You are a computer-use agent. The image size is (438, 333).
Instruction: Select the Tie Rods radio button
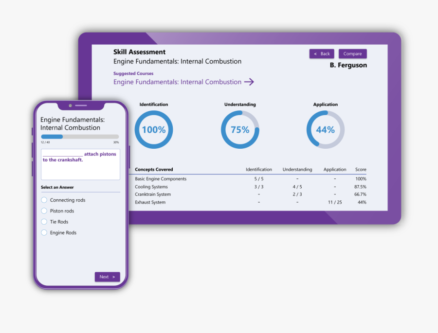(44, 222)
